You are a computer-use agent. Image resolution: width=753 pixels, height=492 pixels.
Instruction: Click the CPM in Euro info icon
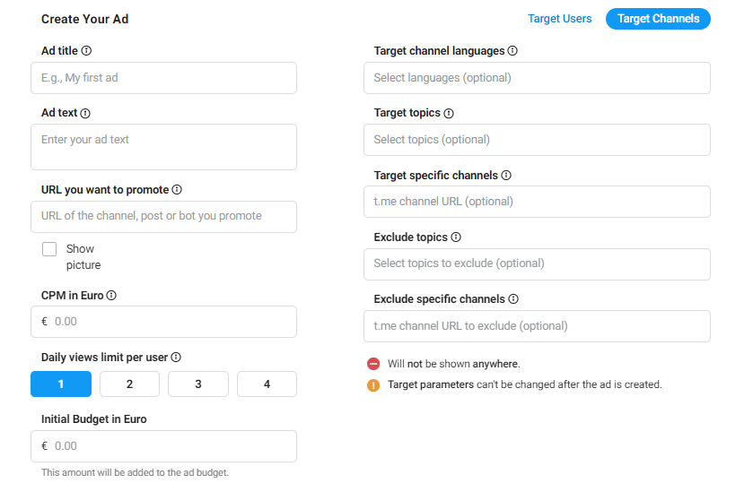point(111,296)
